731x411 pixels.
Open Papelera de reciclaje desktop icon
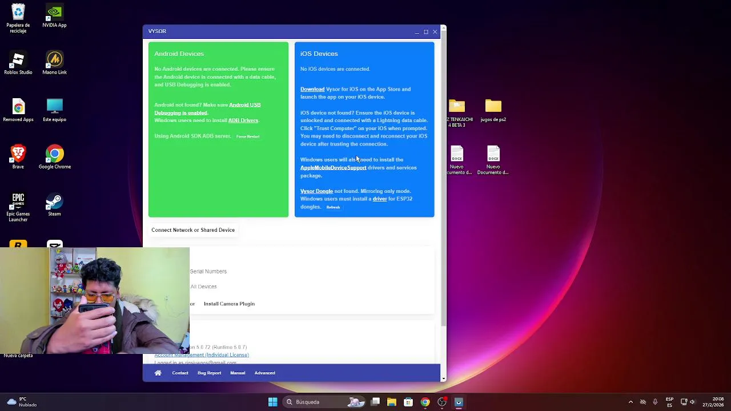(x=18, y=19)
